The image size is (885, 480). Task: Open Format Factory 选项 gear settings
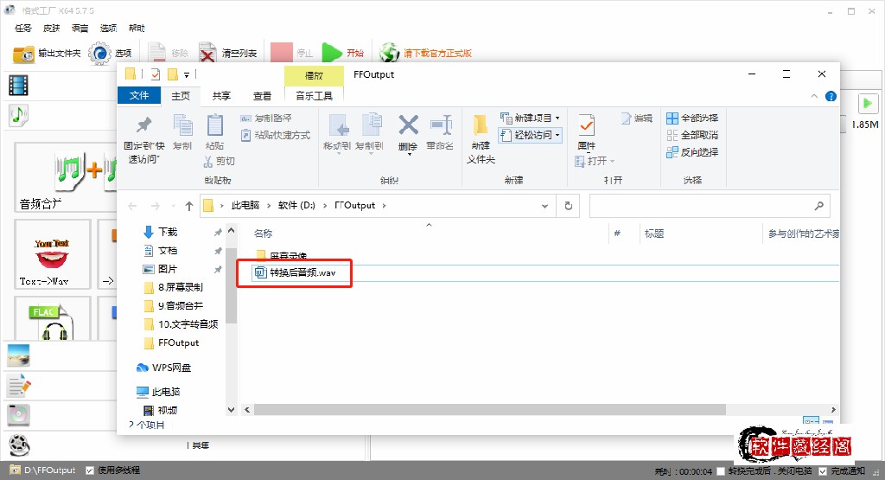(x=110, y=53)
